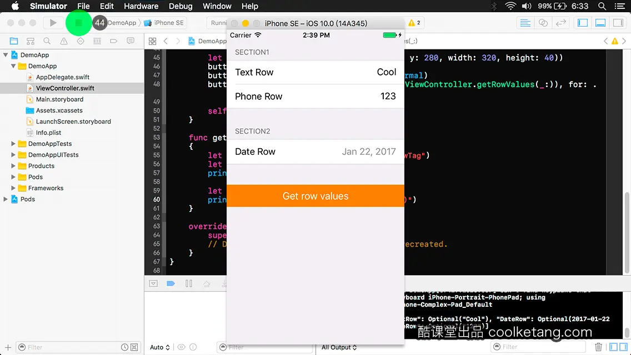This screenshot has height=355, width=631.
Task: Toggle the Utilities panel visibility
Action: (618, 23)
